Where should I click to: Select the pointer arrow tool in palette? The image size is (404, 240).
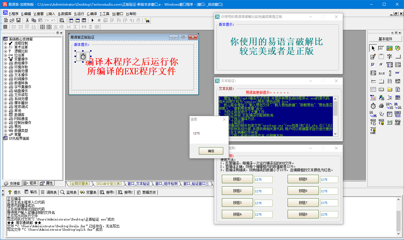[x=373, y=48]
